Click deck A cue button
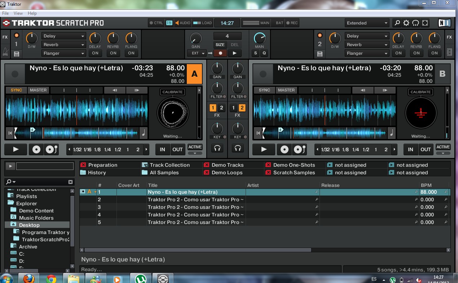 36,149
